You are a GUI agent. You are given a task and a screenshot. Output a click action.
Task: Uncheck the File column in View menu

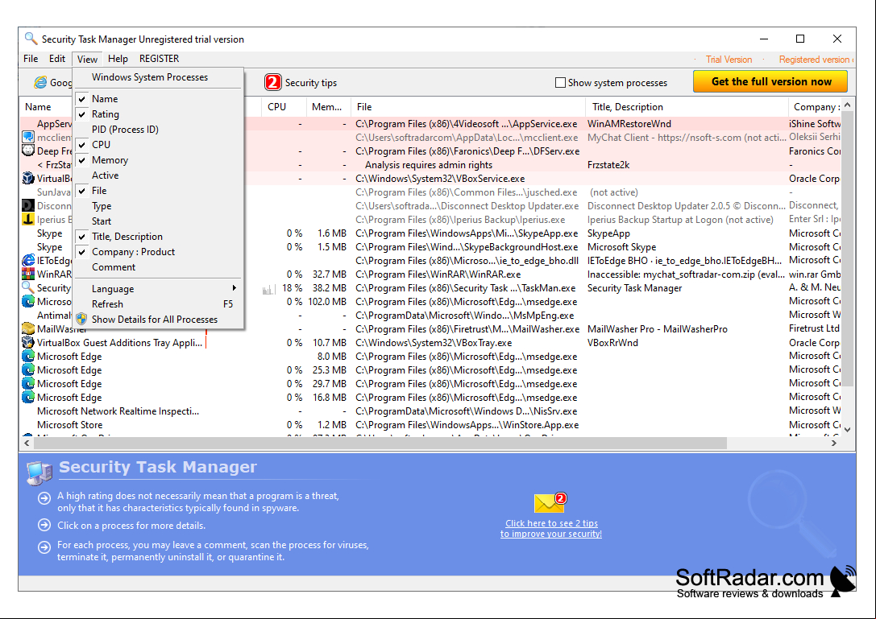pyautogui.click(x=158, y=190)
